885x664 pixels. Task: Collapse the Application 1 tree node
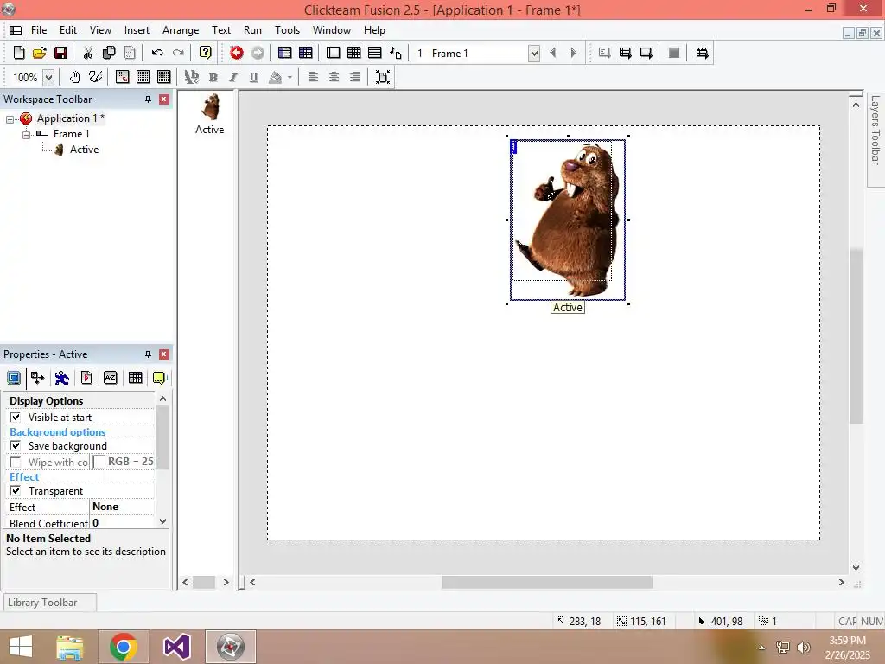click(x=10, y=119)
